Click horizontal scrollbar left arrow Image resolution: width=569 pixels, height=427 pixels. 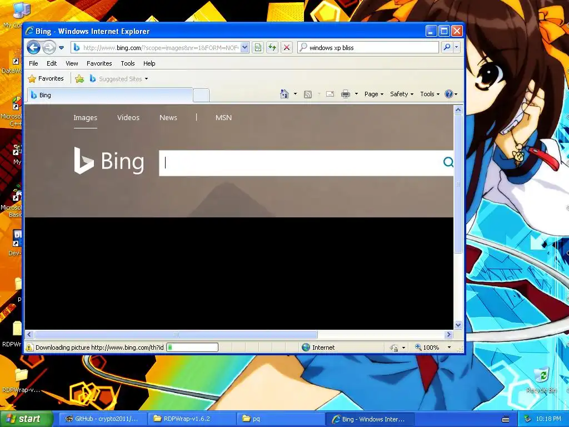coord(29,334)
